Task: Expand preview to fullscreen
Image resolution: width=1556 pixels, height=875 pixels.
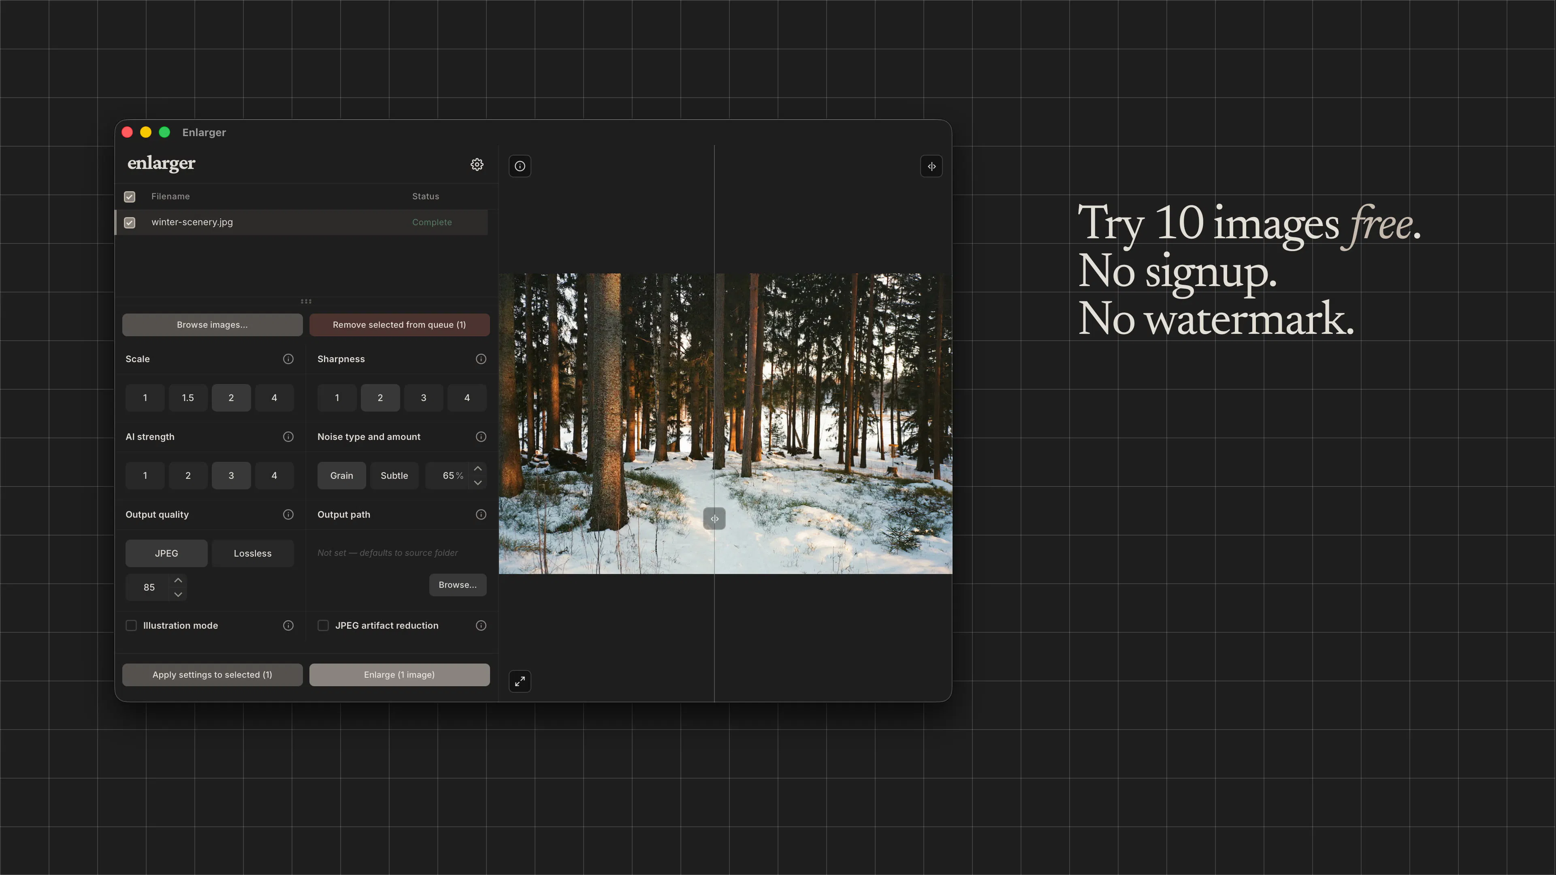Action: click(520, 681)
